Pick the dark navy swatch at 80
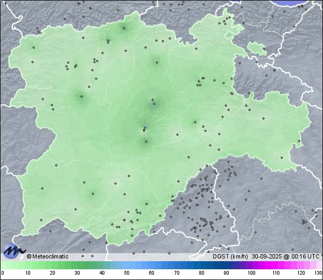This screenshot has width=323, height=280. click(202, 265)
